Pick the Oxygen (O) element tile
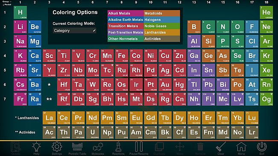 (237, 27)
